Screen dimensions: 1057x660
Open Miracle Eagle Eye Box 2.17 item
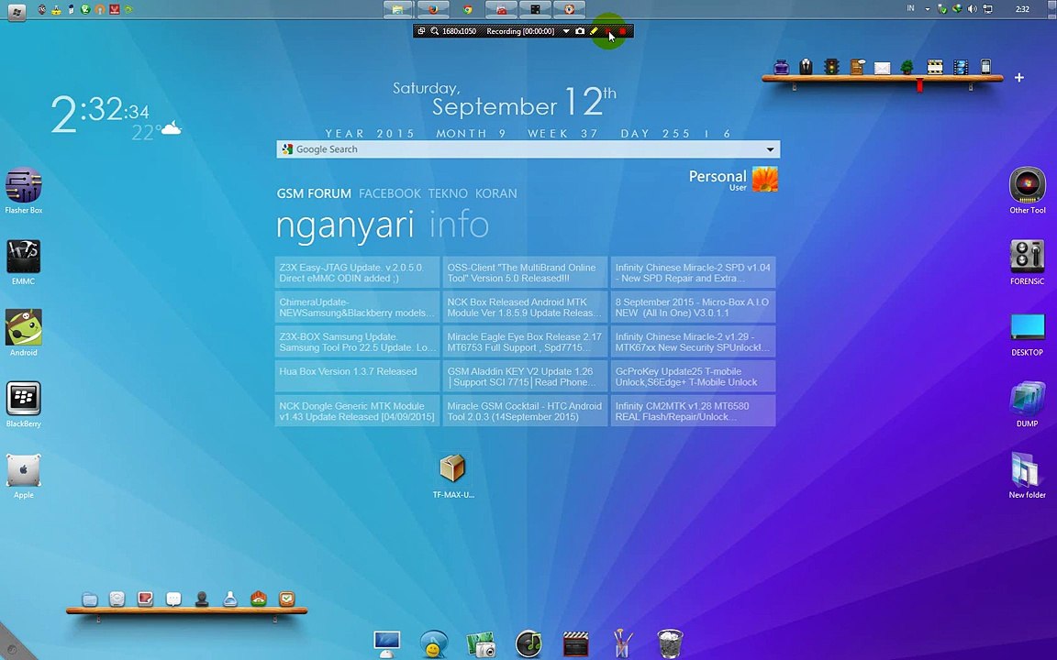pyautogui.click(x=525, y=342)
